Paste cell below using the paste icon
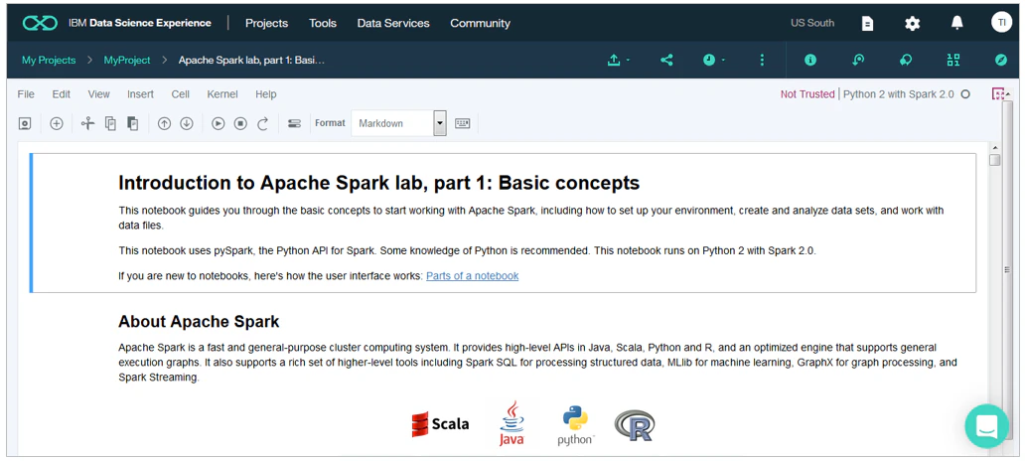The image size is (1025, 461). point(133,123)
